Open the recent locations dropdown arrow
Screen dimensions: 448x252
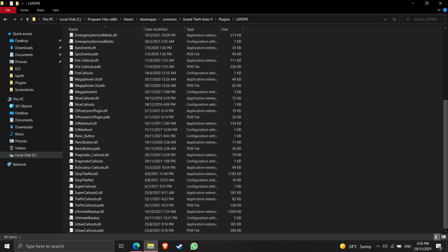[x=22, y=19]
